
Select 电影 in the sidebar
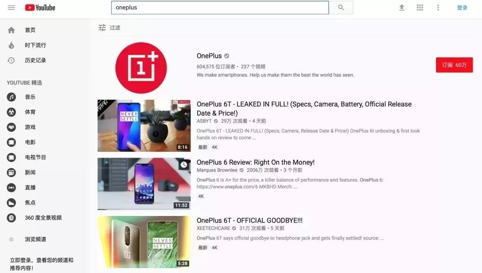tap(30, 142)
